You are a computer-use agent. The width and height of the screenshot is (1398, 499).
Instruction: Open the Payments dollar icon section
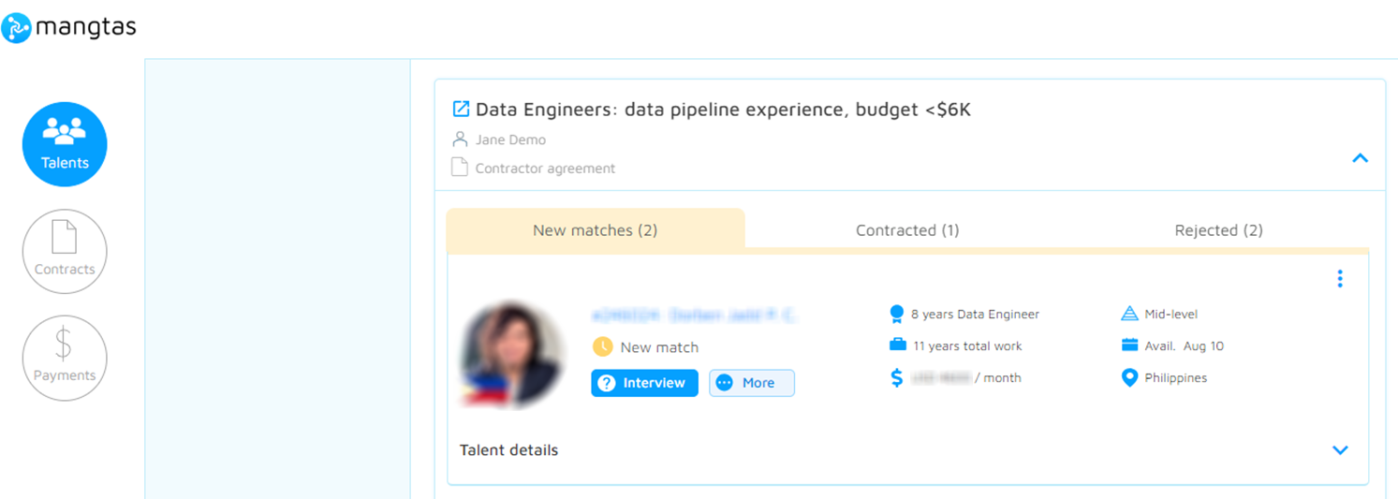65,358
